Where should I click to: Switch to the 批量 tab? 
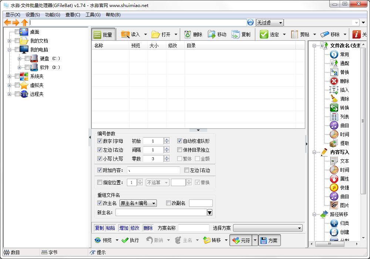pyautogui.click(x=103, y=34)
